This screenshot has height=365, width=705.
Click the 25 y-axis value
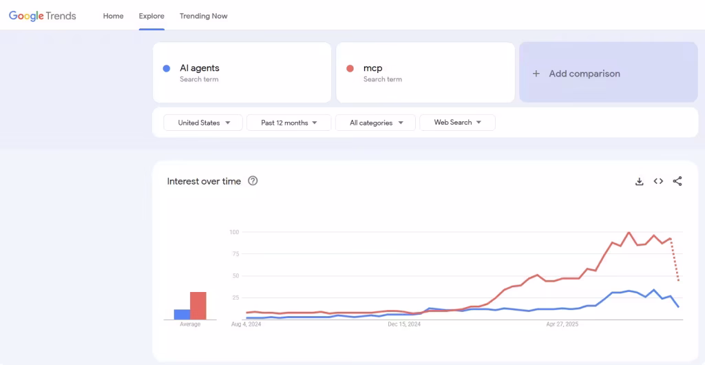pos(235,298)
